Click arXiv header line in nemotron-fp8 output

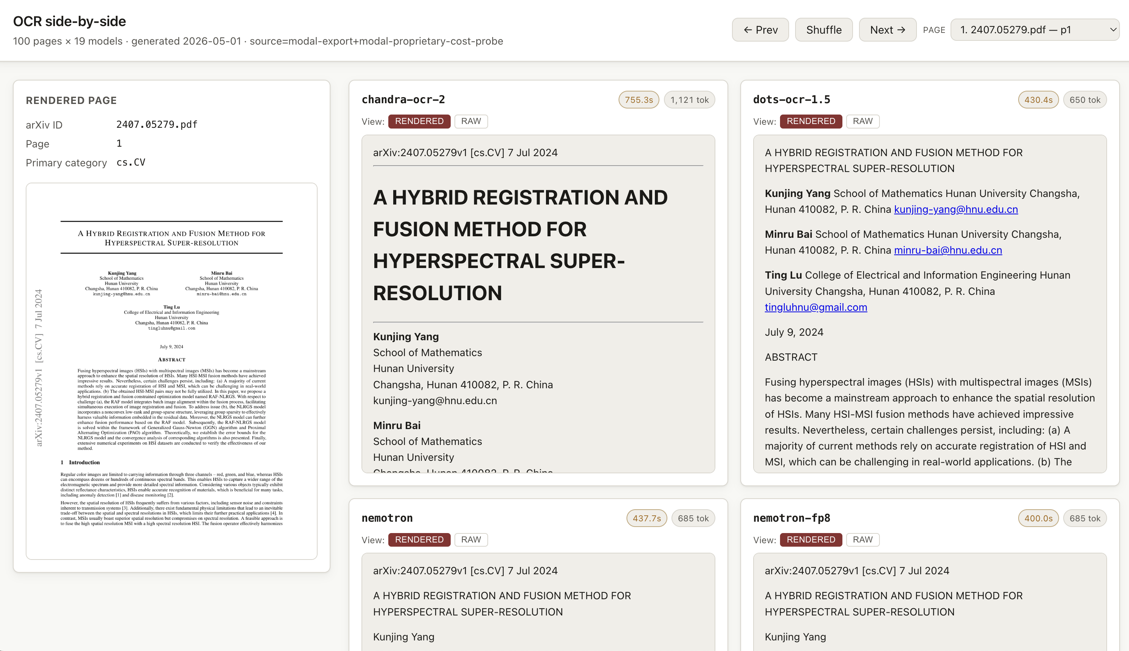[x=857, y=570]
